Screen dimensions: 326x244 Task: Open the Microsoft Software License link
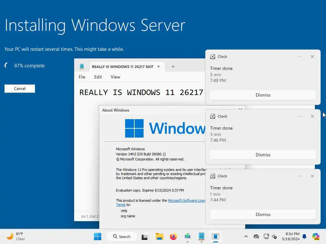pyautogui.click(x=187, y=200)
